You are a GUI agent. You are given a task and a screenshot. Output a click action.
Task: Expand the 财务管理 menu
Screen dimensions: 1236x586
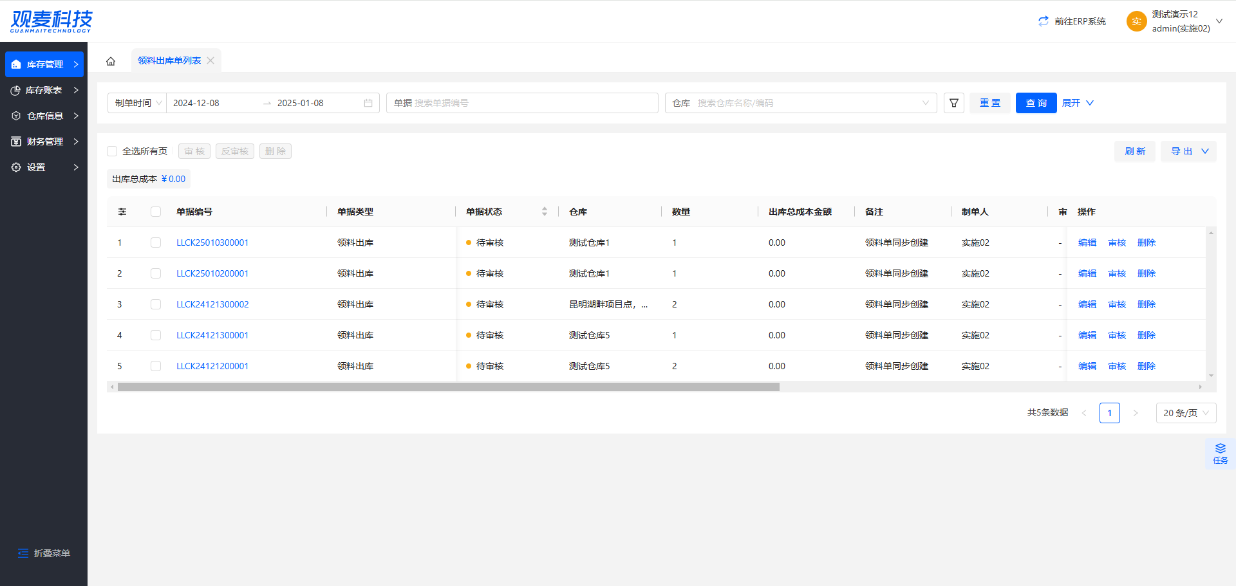click(76, 142)
